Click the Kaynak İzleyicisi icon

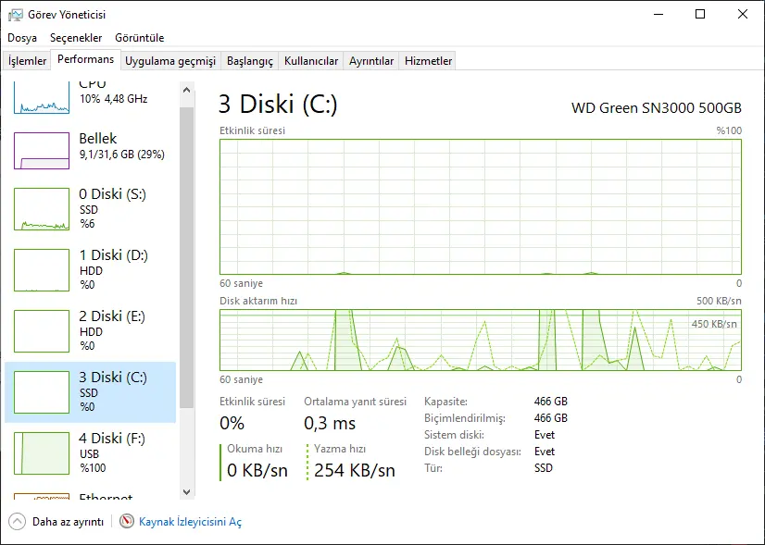[x=127, y=521]
